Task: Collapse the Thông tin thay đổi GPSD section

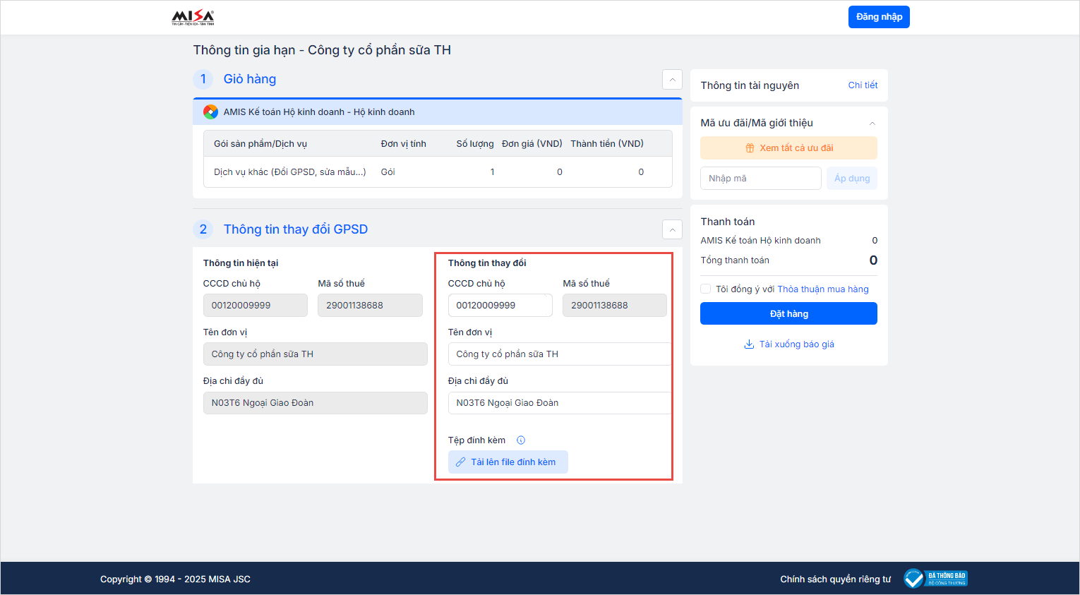Action: pyautogui.click(x=672, y=229)
